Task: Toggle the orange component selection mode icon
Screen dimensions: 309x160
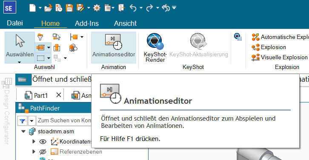Action: tap(40, 47)
